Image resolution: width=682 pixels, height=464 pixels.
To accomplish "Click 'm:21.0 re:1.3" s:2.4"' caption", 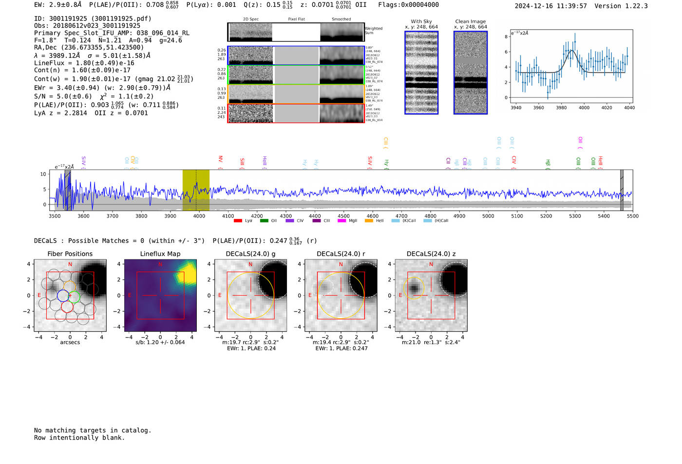I will coord(431,342).
